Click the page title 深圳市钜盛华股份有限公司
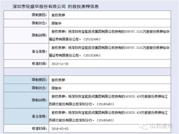This screenshot has height=134, width=179. point(39,6)
